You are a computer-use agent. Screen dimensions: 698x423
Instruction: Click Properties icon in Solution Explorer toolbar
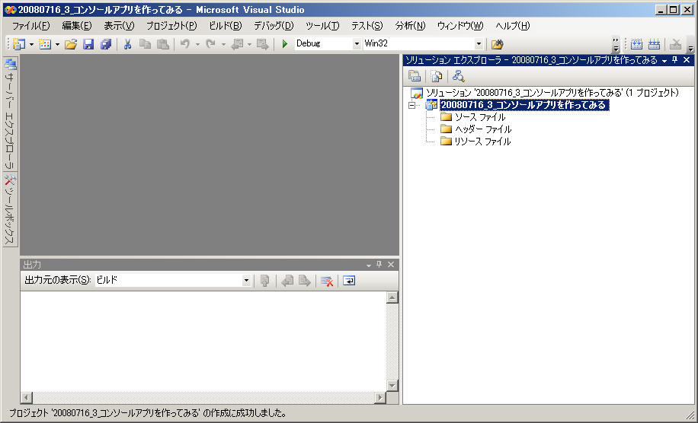pos(415,75)
